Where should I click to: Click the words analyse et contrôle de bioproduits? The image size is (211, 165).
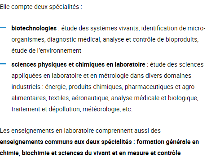click(150, 40)
